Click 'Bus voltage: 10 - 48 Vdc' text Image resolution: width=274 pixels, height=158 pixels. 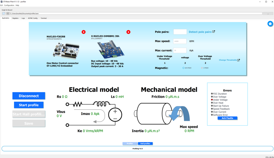tap(104, 61)
